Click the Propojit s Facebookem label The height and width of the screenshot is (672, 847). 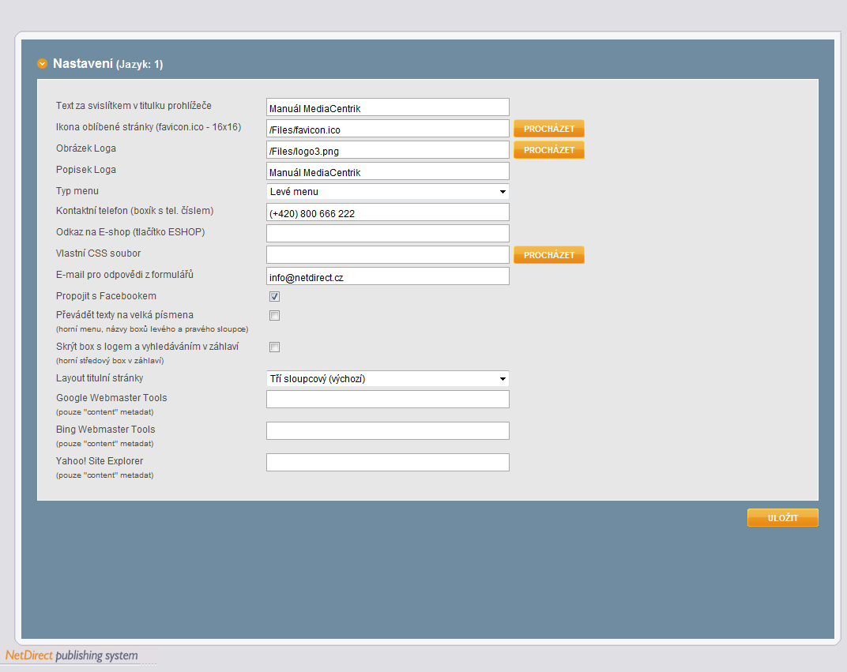(106, 296)
